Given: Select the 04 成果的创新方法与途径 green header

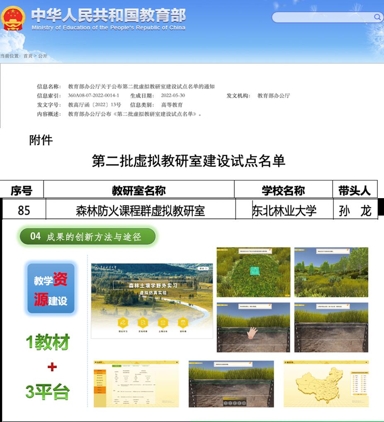Looking at the screenshot, I should pos(87,236).
